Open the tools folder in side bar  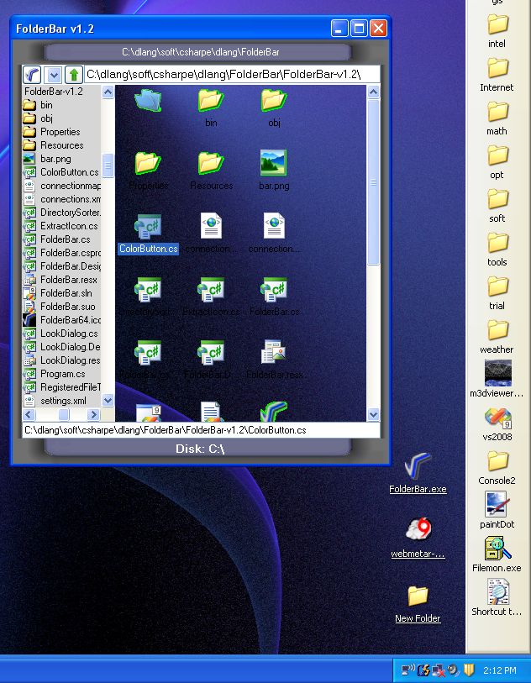(x=497, y=249)
